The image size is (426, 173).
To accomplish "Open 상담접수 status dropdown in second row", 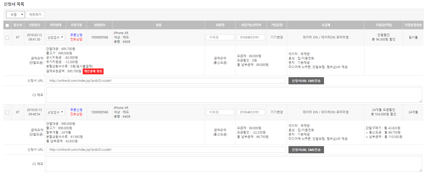I will [55, 112].
